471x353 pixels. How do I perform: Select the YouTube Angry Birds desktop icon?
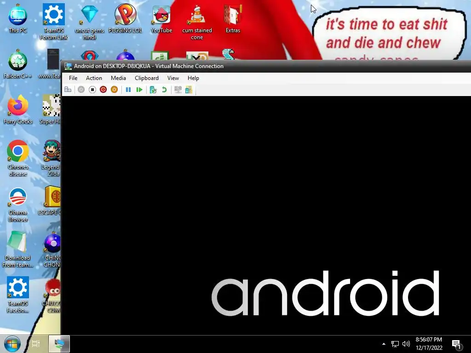[161, 18]
